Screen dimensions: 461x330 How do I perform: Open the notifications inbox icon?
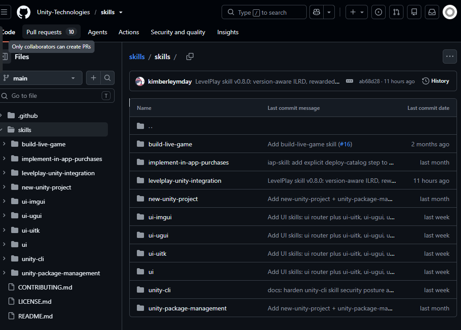(432, 12)
